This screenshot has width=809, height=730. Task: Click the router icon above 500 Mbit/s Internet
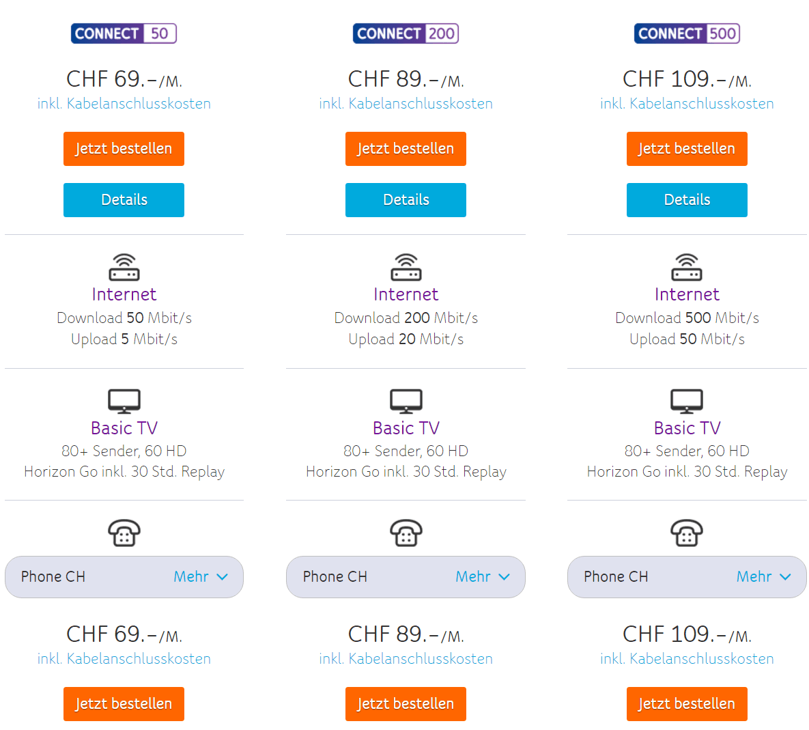point(687,267)
